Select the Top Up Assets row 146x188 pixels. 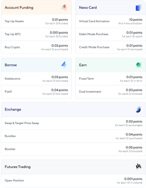click(x=36, y=21)
